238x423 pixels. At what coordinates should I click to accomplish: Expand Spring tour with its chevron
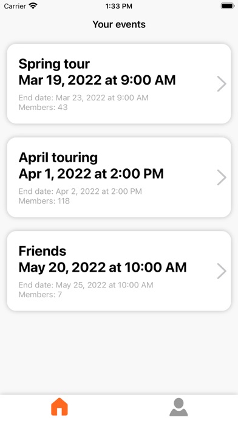pyautogui.click(x=222, y=84)
